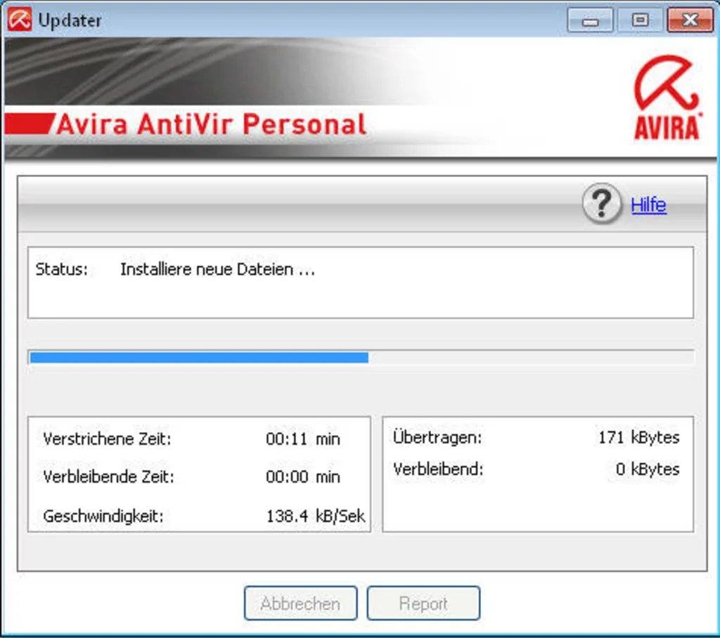Click the Avira umbrella icon in title bar
This screenshot has height=638, width=720.
tap(20, 20)
